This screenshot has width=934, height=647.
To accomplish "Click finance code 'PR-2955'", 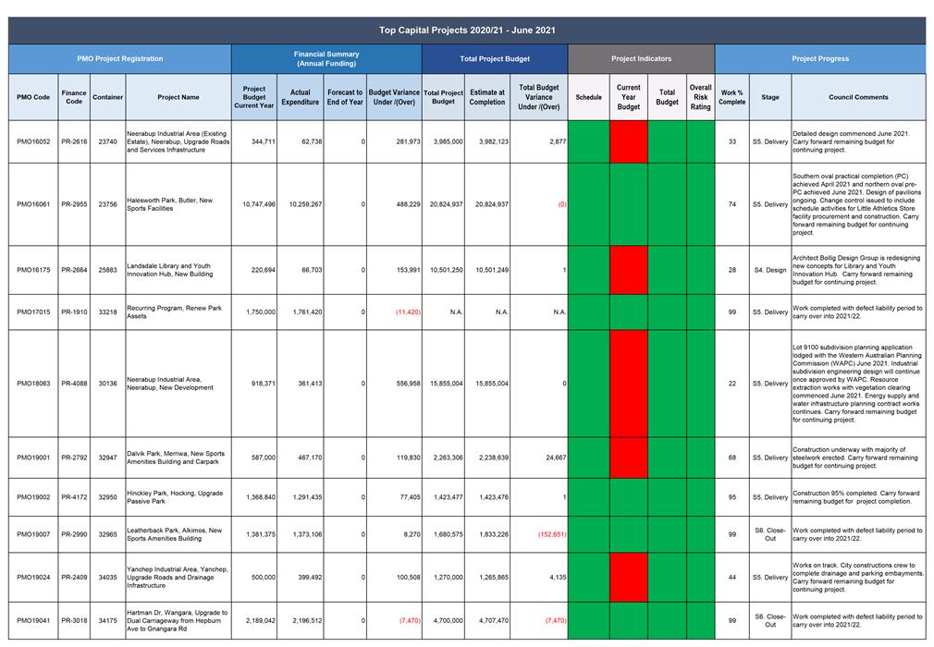I will pos(74,204).
